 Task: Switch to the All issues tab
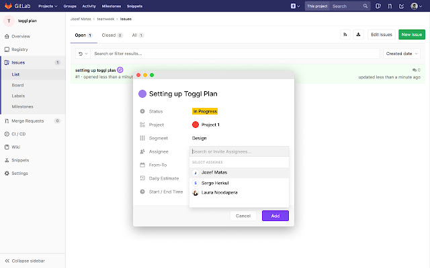[138, 36]
